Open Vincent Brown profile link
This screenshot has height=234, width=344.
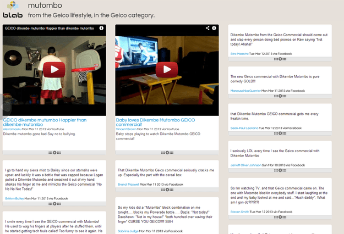pyautogui.click(x=126, y=129)
